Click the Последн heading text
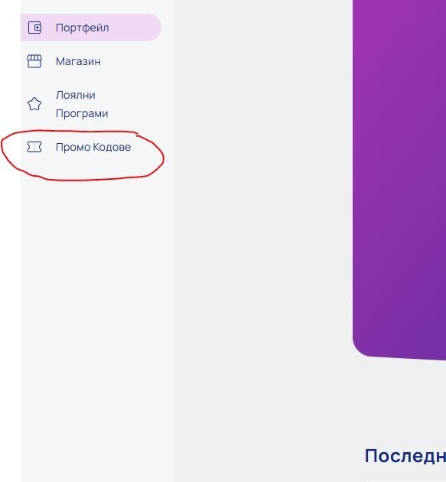The width and height of the screenshot is (446, 482). [x=405, y=456]
